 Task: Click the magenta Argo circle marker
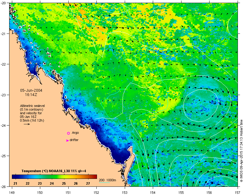click(x=68, y=133)
